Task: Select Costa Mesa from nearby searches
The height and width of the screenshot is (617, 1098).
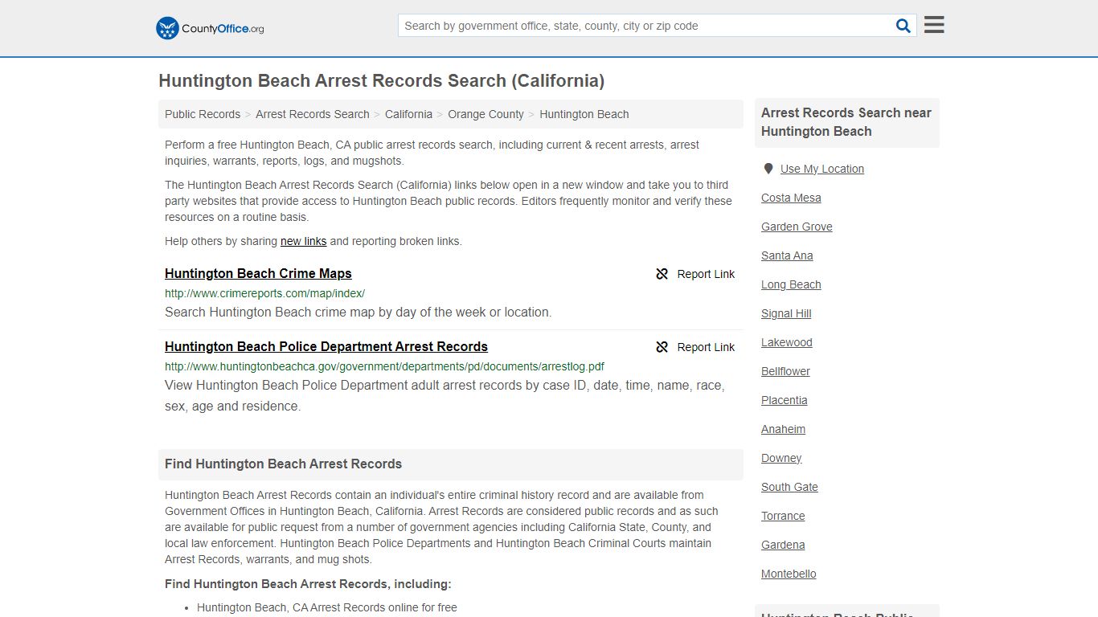Action: (791, 198)
